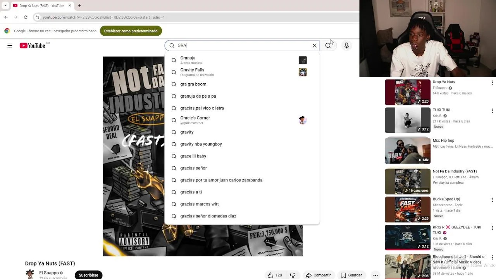Image resolution: width=496 pixels, height=279 pixels.
Task: Choose the 'gracias señor' suggestion
Action: tap(242, 168)
